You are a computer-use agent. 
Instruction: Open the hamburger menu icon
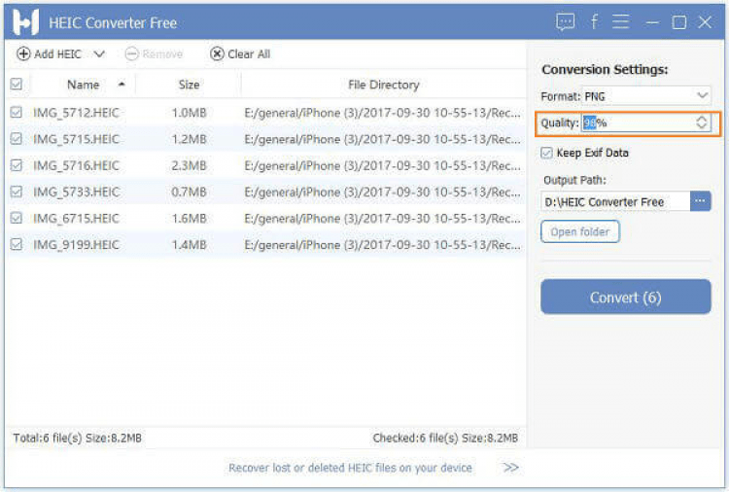tap(621, 21)
